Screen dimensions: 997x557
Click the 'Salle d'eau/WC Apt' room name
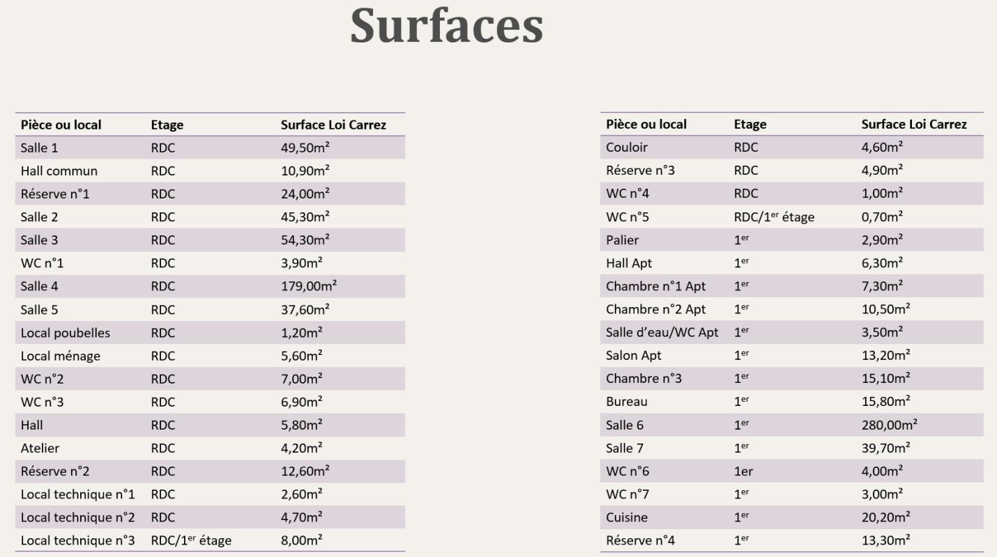point(662,332)
